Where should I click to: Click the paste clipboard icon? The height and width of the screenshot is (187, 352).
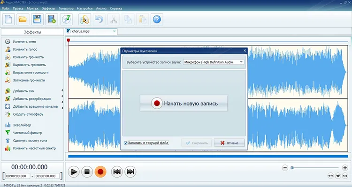pyautogui.click(x=143, y=19)
